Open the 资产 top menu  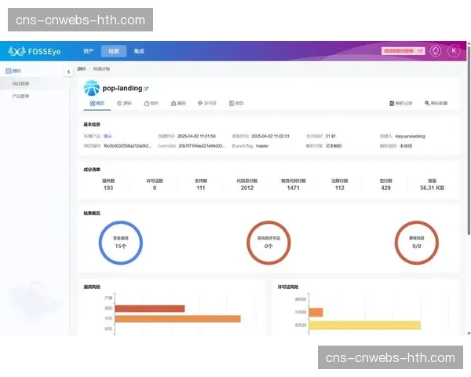click(x=88, y=51)
